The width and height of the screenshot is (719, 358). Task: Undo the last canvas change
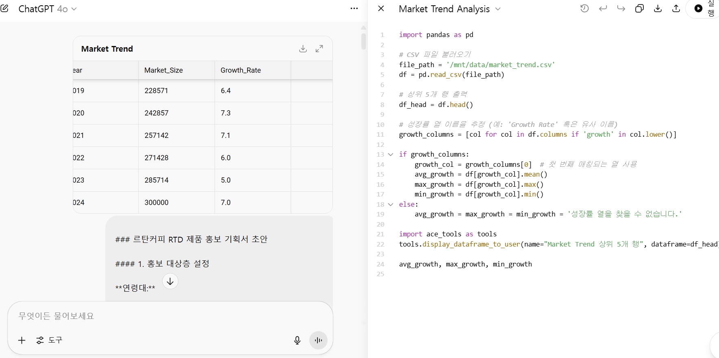coord(603,9)
